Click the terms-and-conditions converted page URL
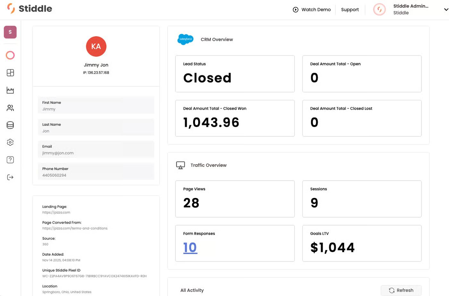Screen dimensions: 449x296 coord(75,228)
